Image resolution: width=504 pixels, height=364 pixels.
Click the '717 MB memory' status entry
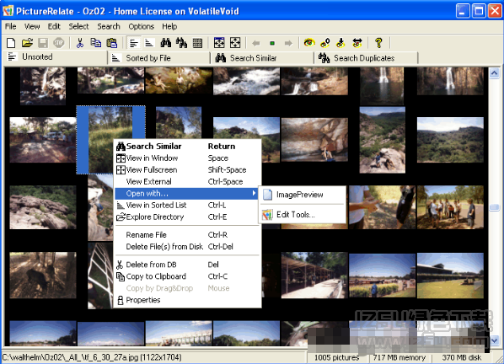click(x=399, y=357)
